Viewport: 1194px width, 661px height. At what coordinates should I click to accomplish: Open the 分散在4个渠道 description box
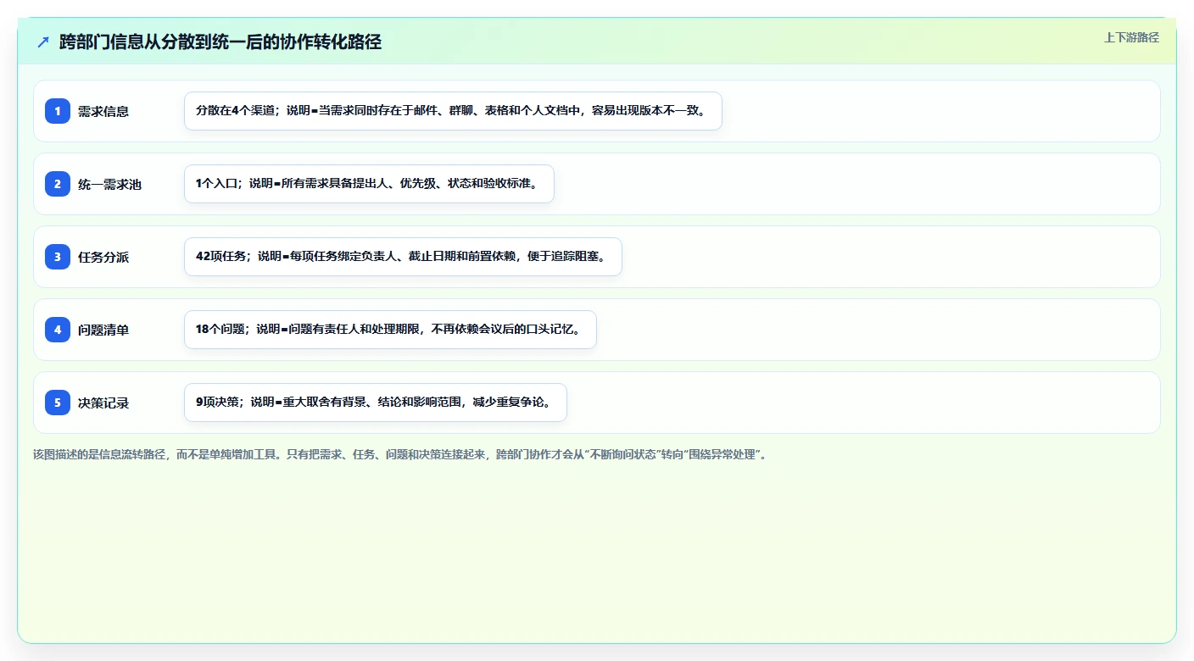tap(453, 111)
